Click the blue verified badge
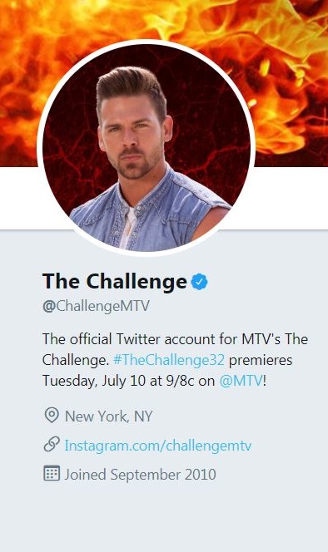This screenshot has height=552, width=328. point(200,282)
